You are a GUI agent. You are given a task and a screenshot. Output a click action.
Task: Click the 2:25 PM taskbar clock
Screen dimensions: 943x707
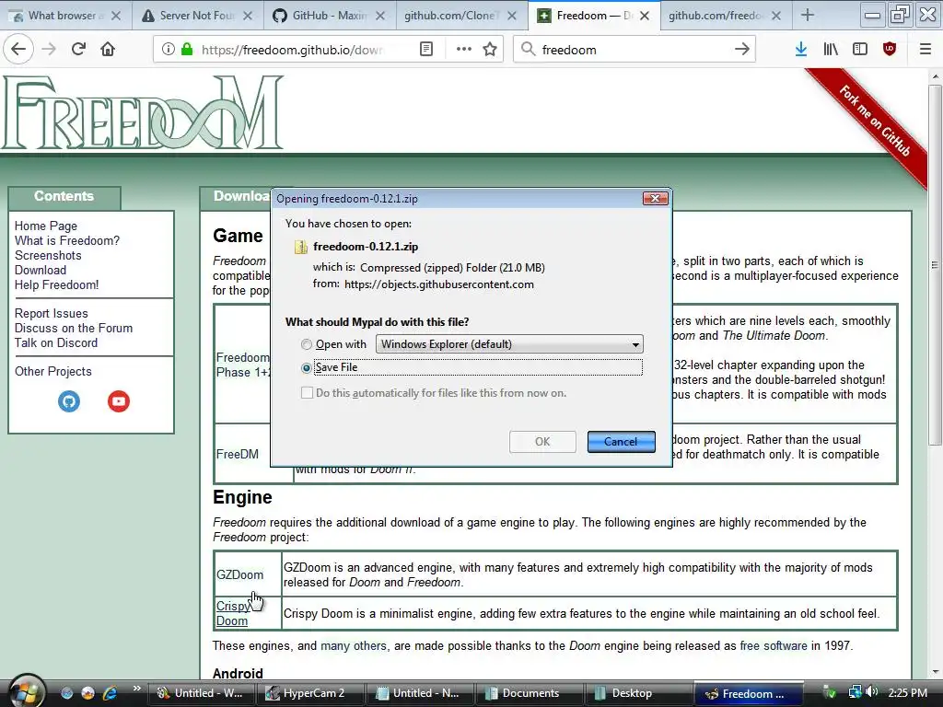click(x=907, y=693)
